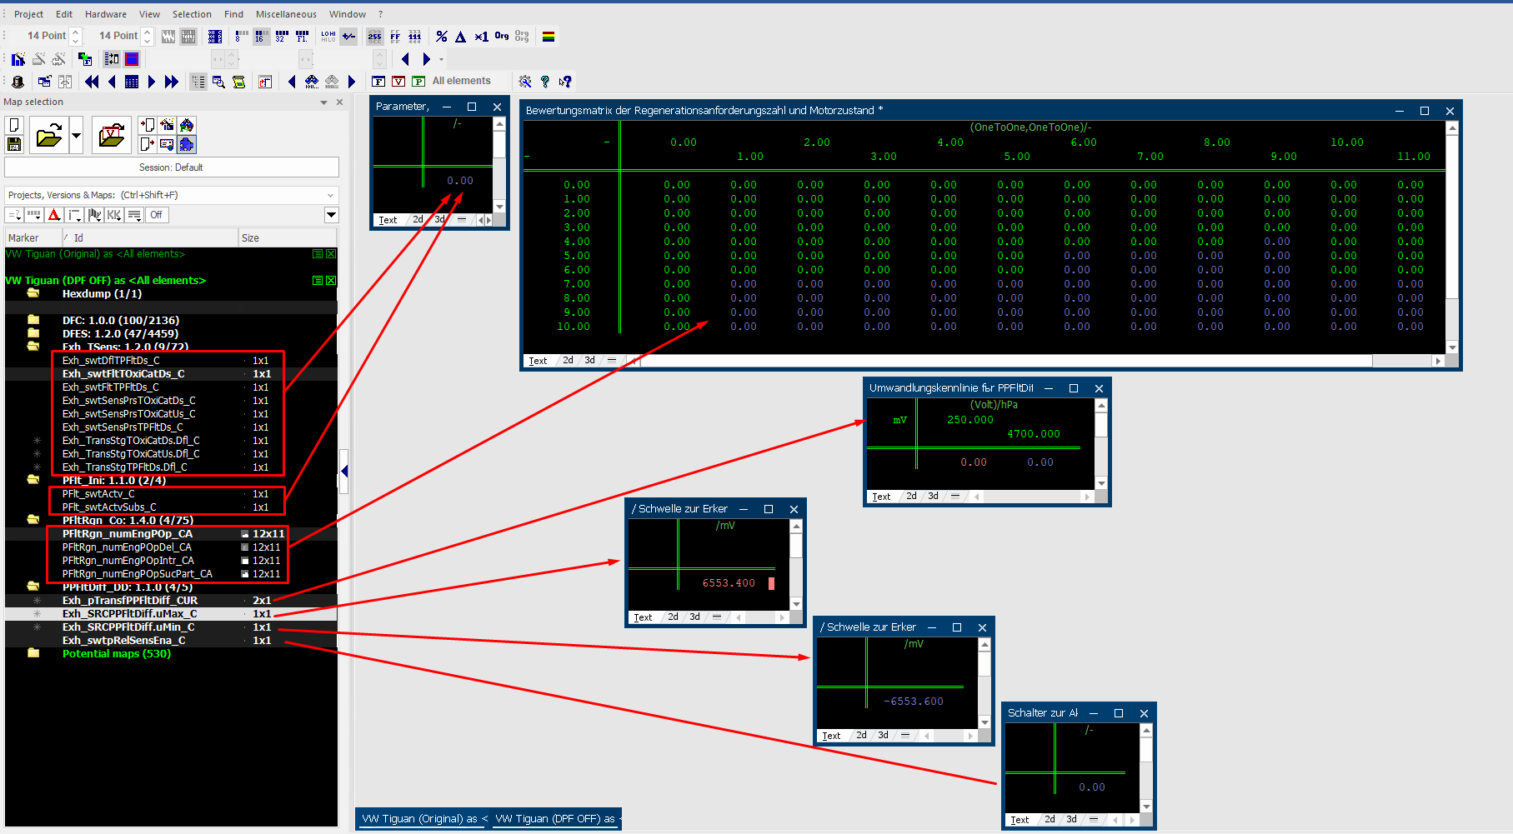
Task: Select the 16-bit data width icon
Action: [261, 37]
